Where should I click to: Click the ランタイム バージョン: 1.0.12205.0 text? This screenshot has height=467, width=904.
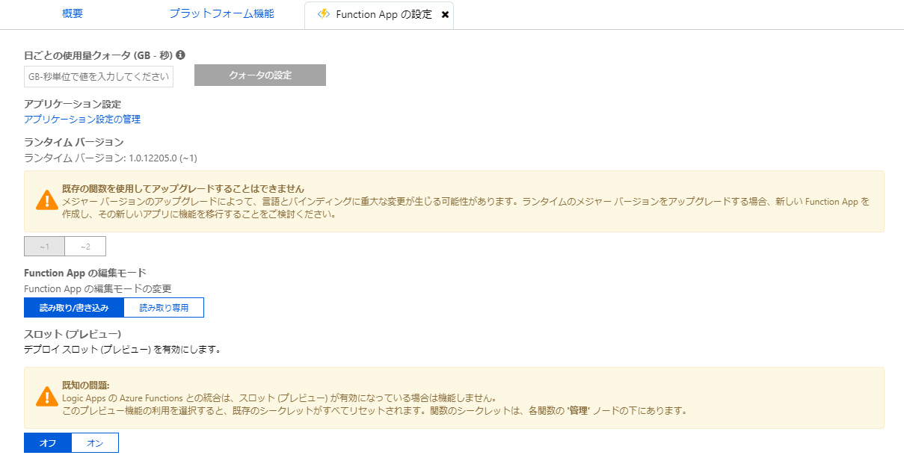point(111,158)
